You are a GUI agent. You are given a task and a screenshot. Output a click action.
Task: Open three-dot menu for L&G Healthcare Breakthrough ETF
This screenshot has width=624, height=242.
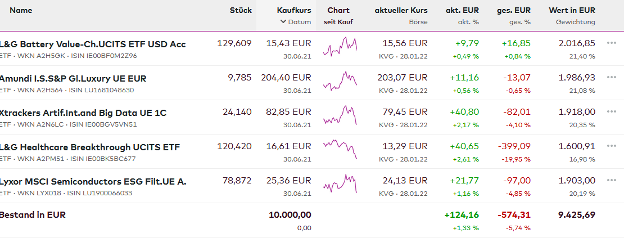point(612,146)
